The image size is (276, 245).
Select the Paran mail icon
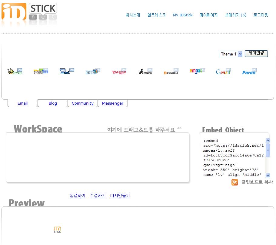[249, 71]
